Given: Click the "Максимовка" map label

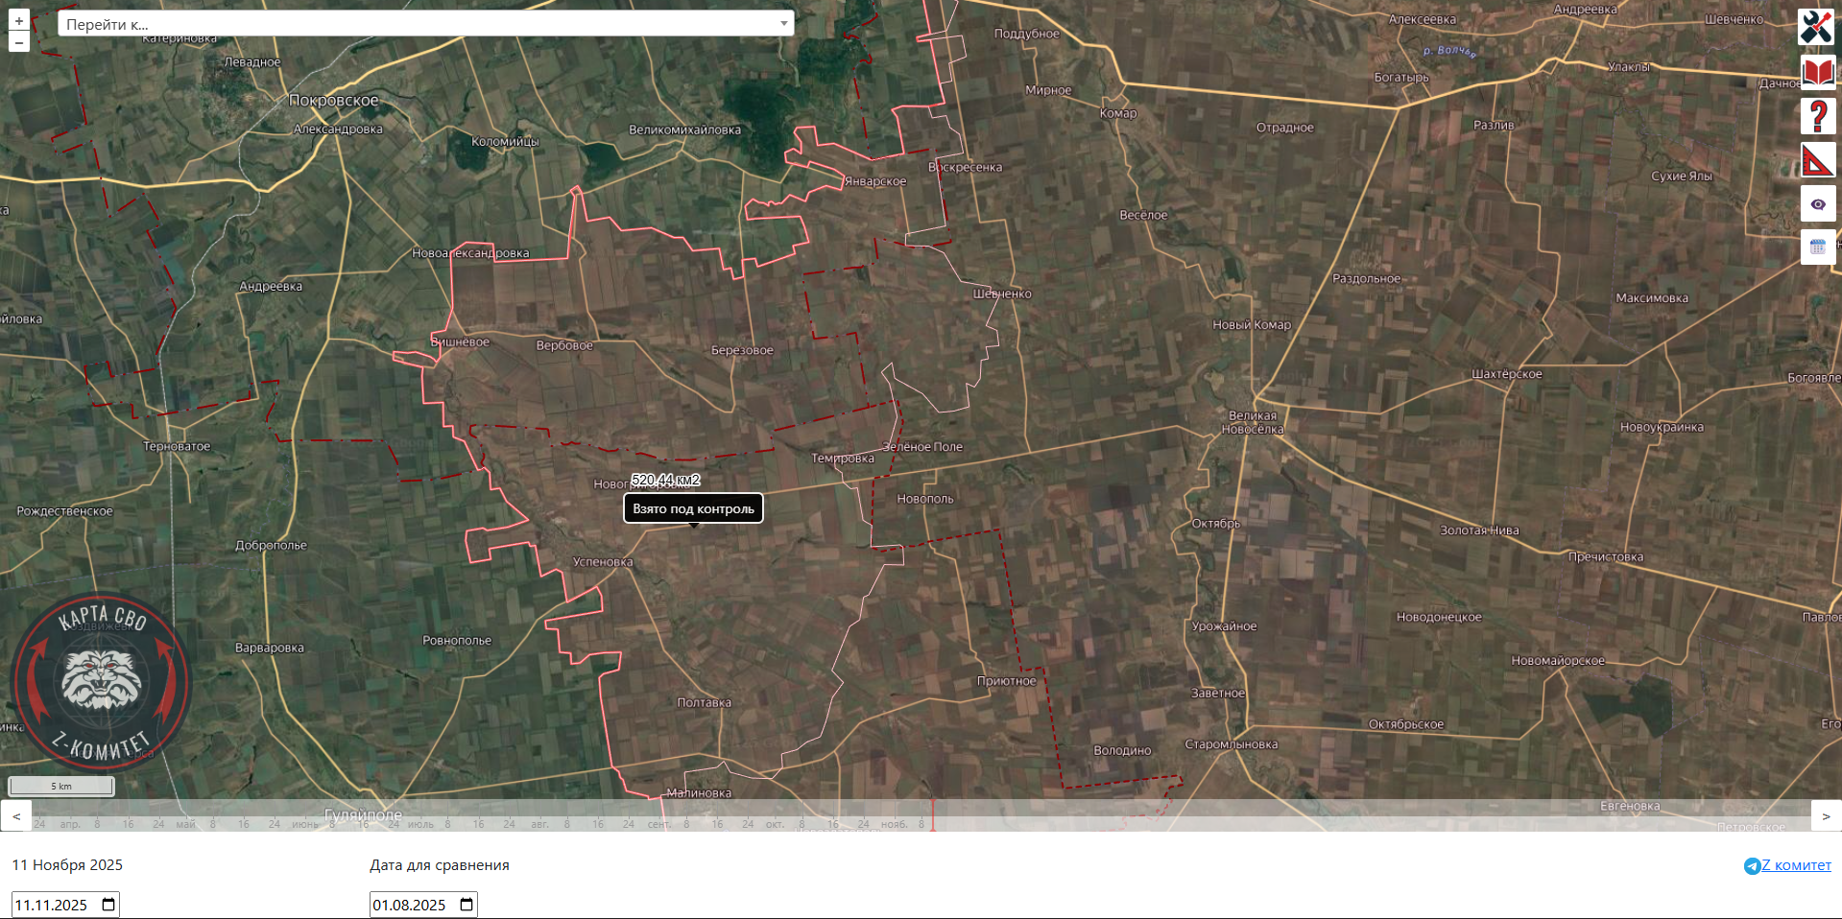Looking at the screenshot, I should [1652, 298].
